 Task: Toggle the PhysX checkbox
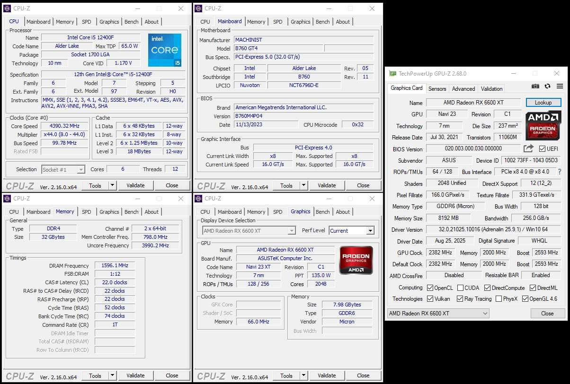499,298
